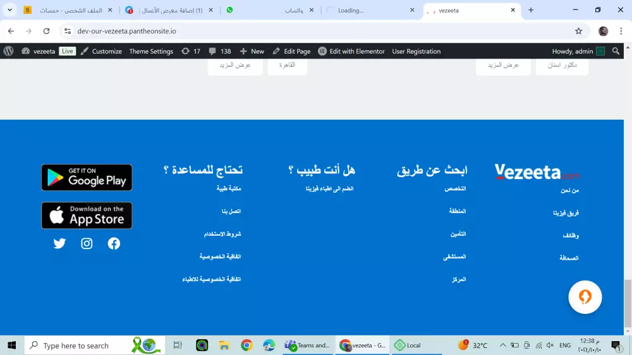Click the Get it on Google Play badge
This screenshot has height=355, width=632.
coord(87,177)
